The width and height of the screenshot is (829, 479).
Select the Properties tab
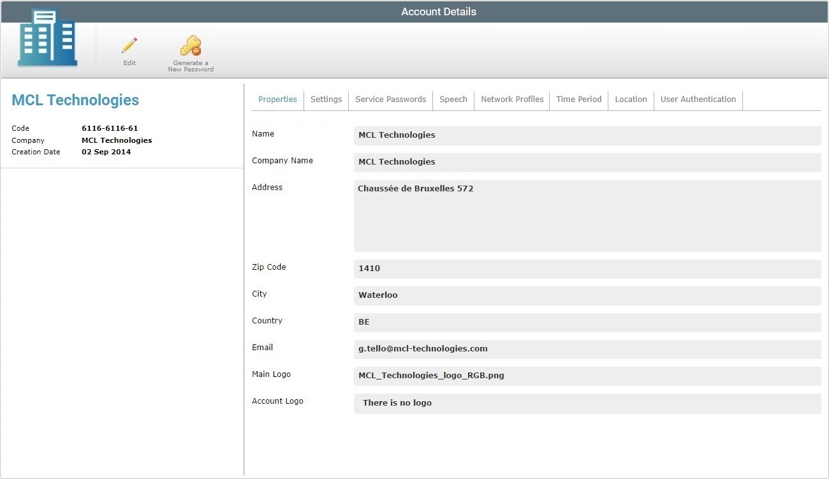(277, 99)
